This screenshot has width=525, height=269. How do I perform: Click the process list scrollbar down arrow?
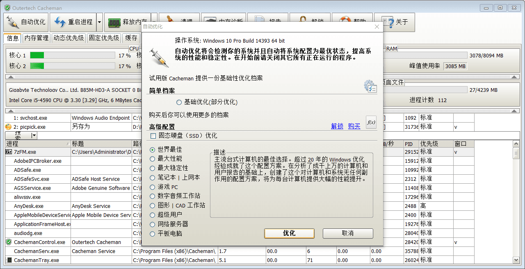coord(516,260)
